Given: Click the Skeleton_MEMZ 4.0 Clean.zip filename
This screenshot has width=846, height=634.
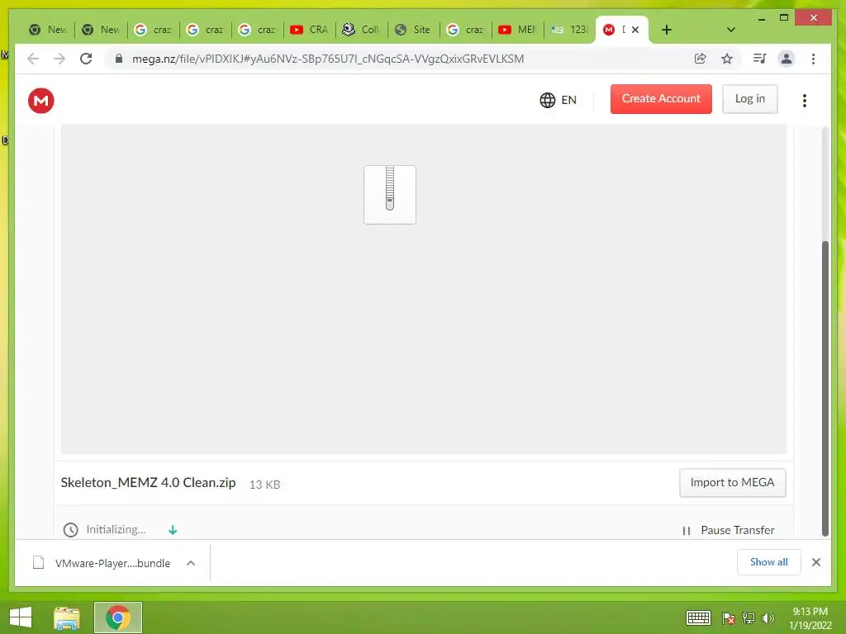Looking at the screenshot, I should coord(148,482).
